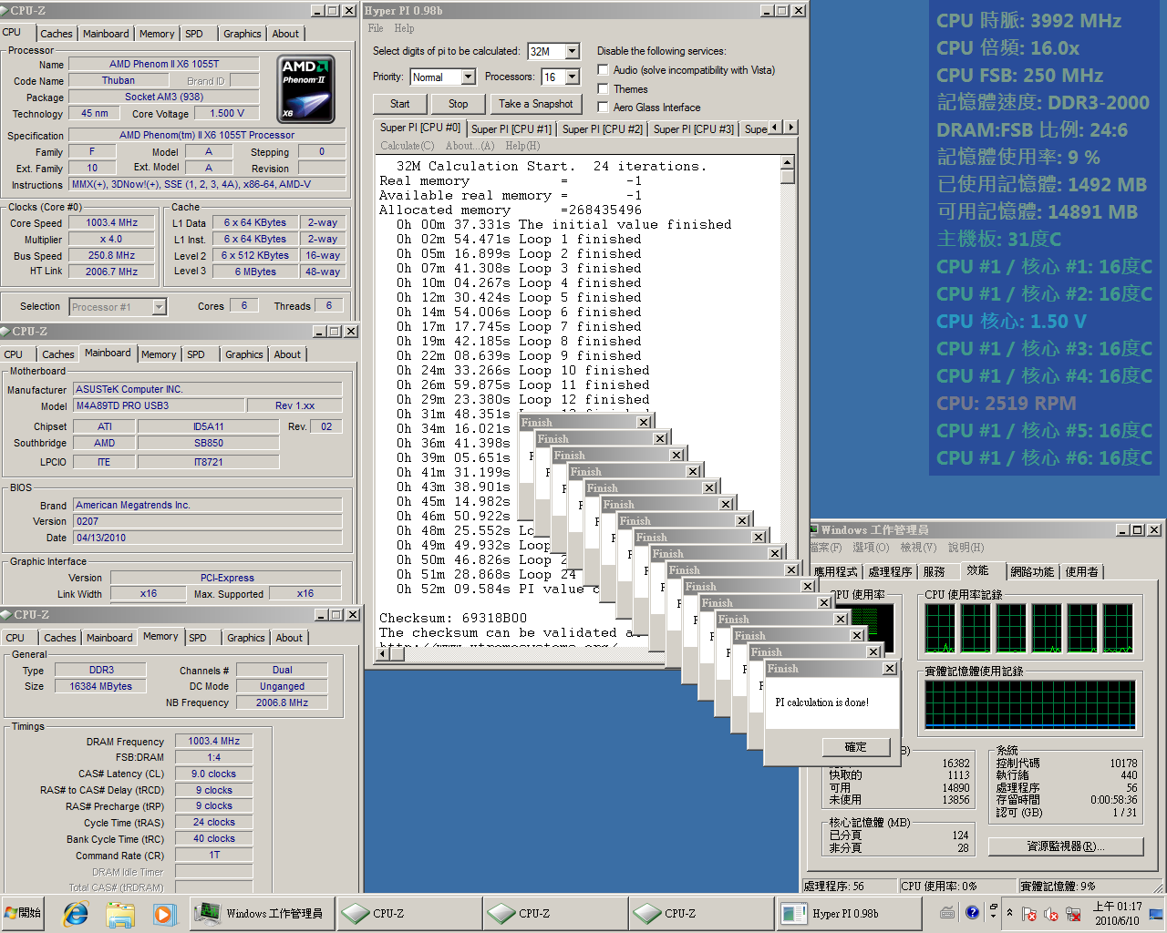The height and width of the screenshot is (933, 1167).
Task: Click the system clock showing 上午 01:17
Action: point(1117,913)
